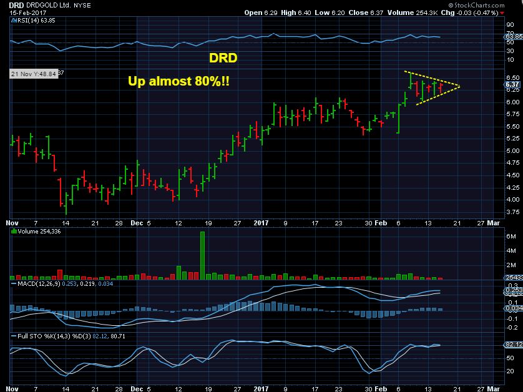Click the Close 6.37 value in the header
Screen dimensions: 523x392
[x=366, y=12]
